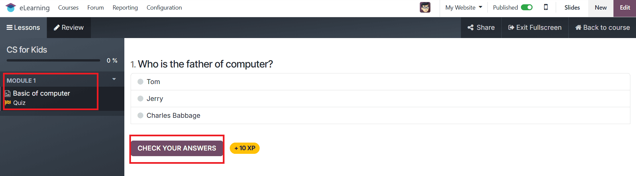Click the eLearning graduation cap logo
636x176 pixels.
tap(11, 7)
